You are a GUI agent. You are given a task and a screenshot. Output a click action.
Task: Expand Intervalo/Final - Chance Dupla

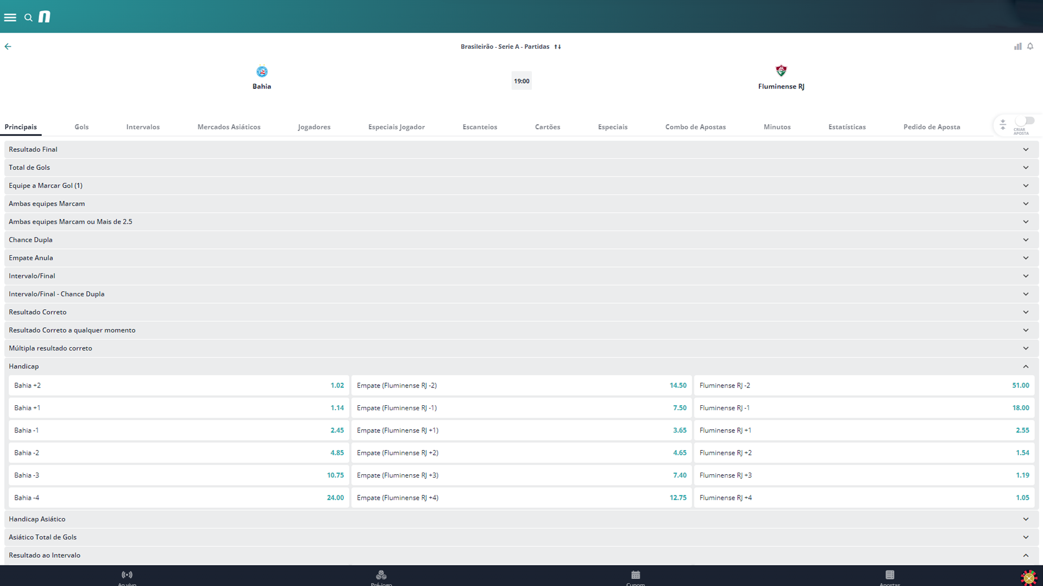coord(521,294)
